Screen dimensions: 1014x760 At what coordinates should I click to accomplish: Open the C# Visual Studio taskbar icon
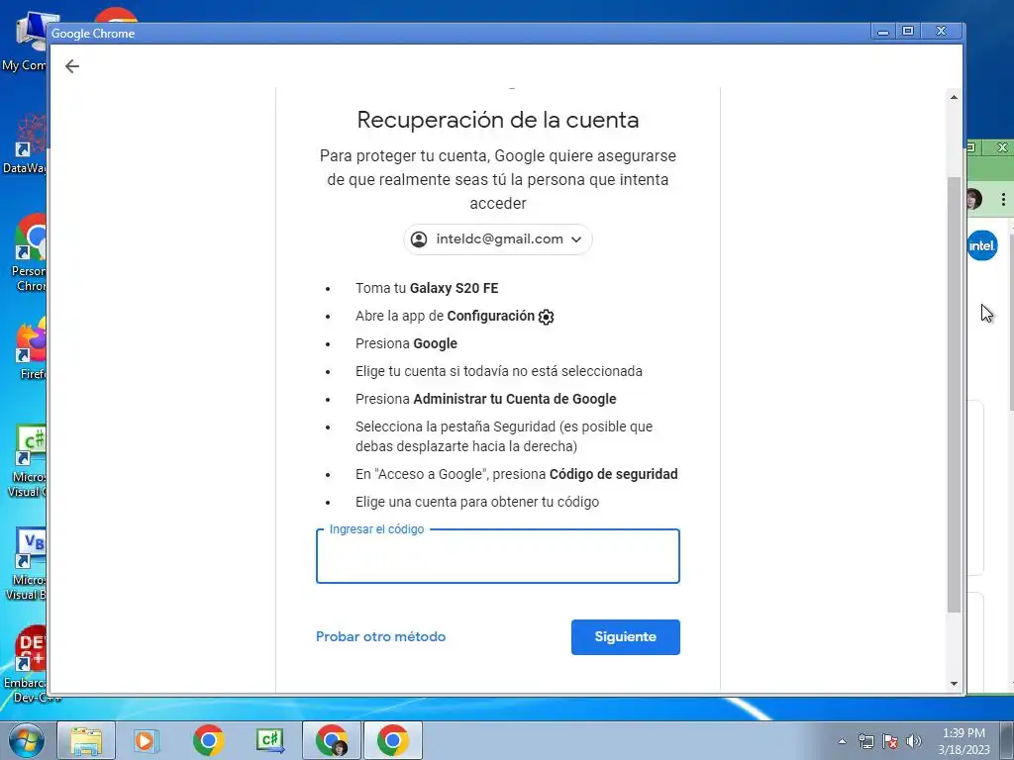pyautogui.click(x=270, y=740)
